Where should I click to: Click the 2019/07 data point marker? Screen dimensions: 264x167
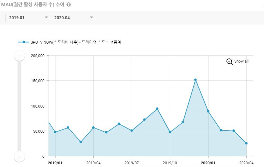point(132,131)
